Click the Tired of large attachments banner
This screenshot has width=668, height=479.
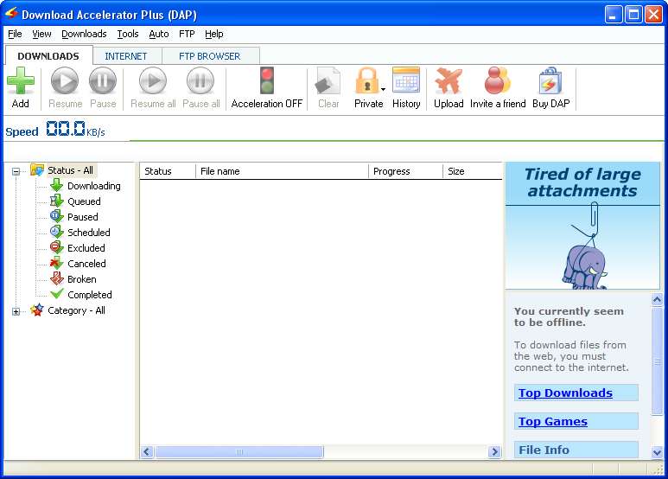point(582,182)
